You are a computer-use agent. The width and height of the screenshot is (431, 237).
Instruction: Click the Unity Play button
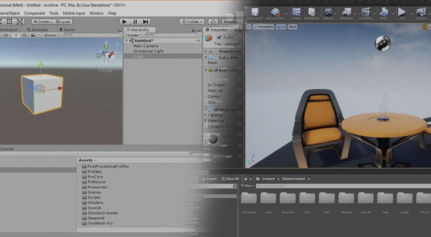124,22
